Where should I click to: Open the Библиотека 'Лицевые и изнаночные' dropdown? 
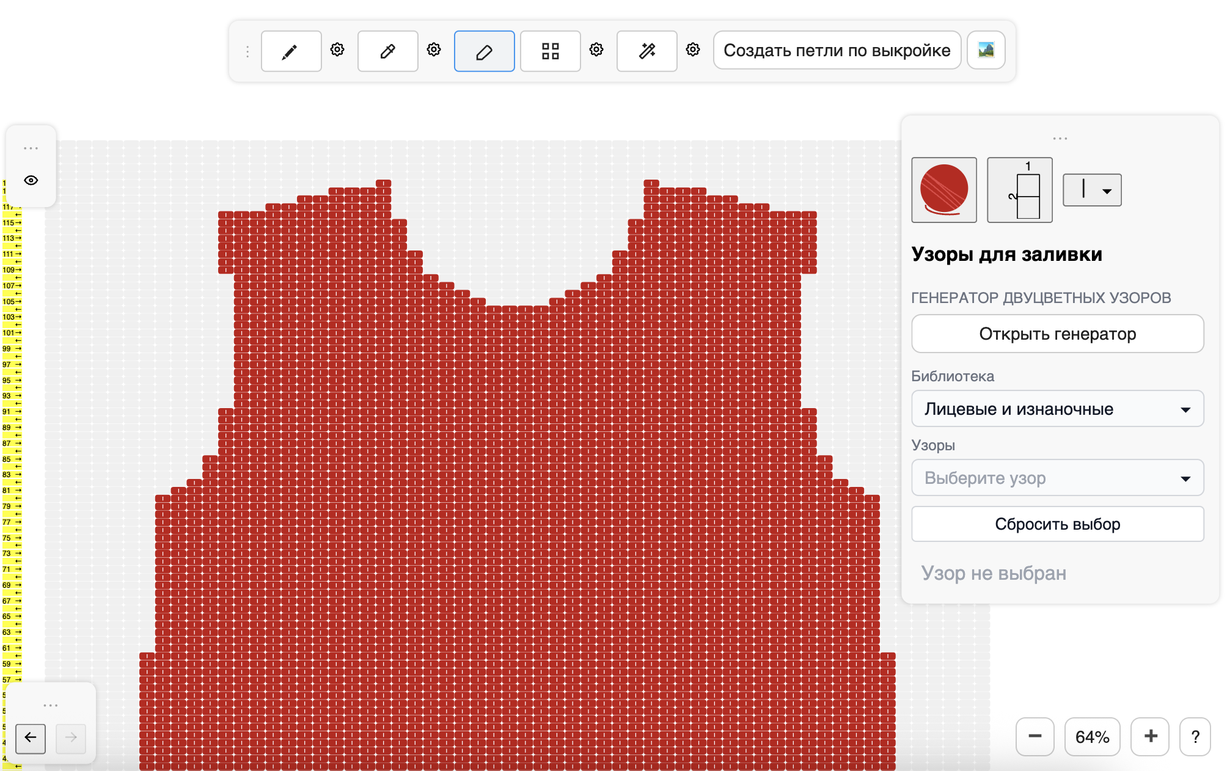[1057, 409]
